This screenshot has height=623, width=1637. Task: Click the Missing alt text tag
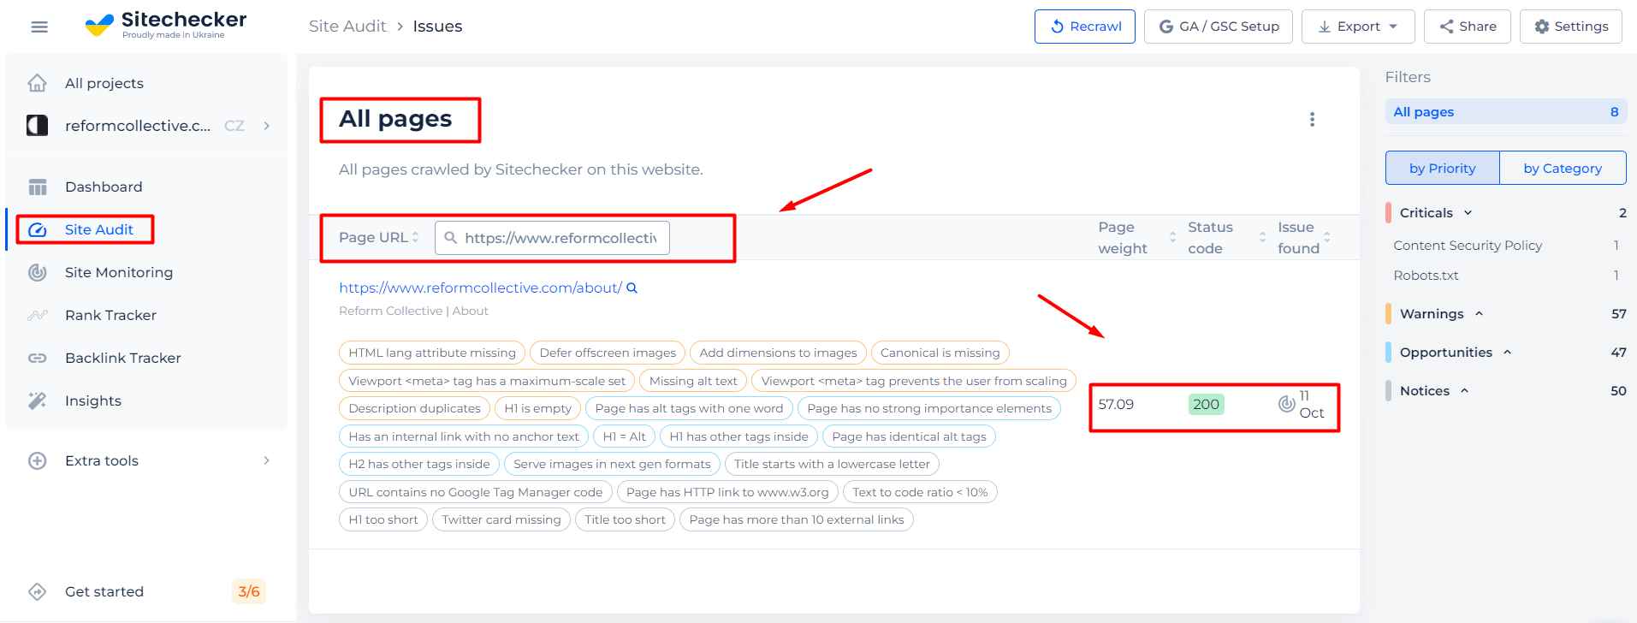point(693,381)
